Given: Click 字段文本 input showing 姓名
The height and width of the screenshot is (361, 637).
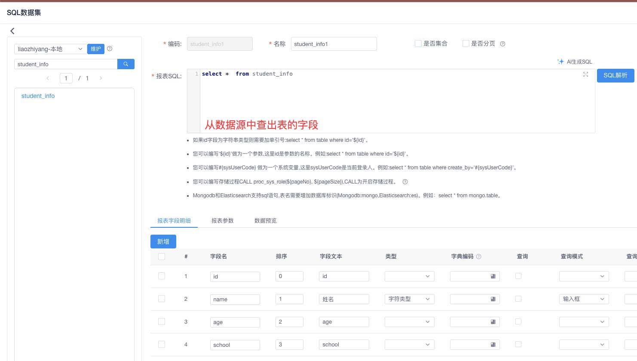Looking at the screenshot, I should tap(344, 299).
